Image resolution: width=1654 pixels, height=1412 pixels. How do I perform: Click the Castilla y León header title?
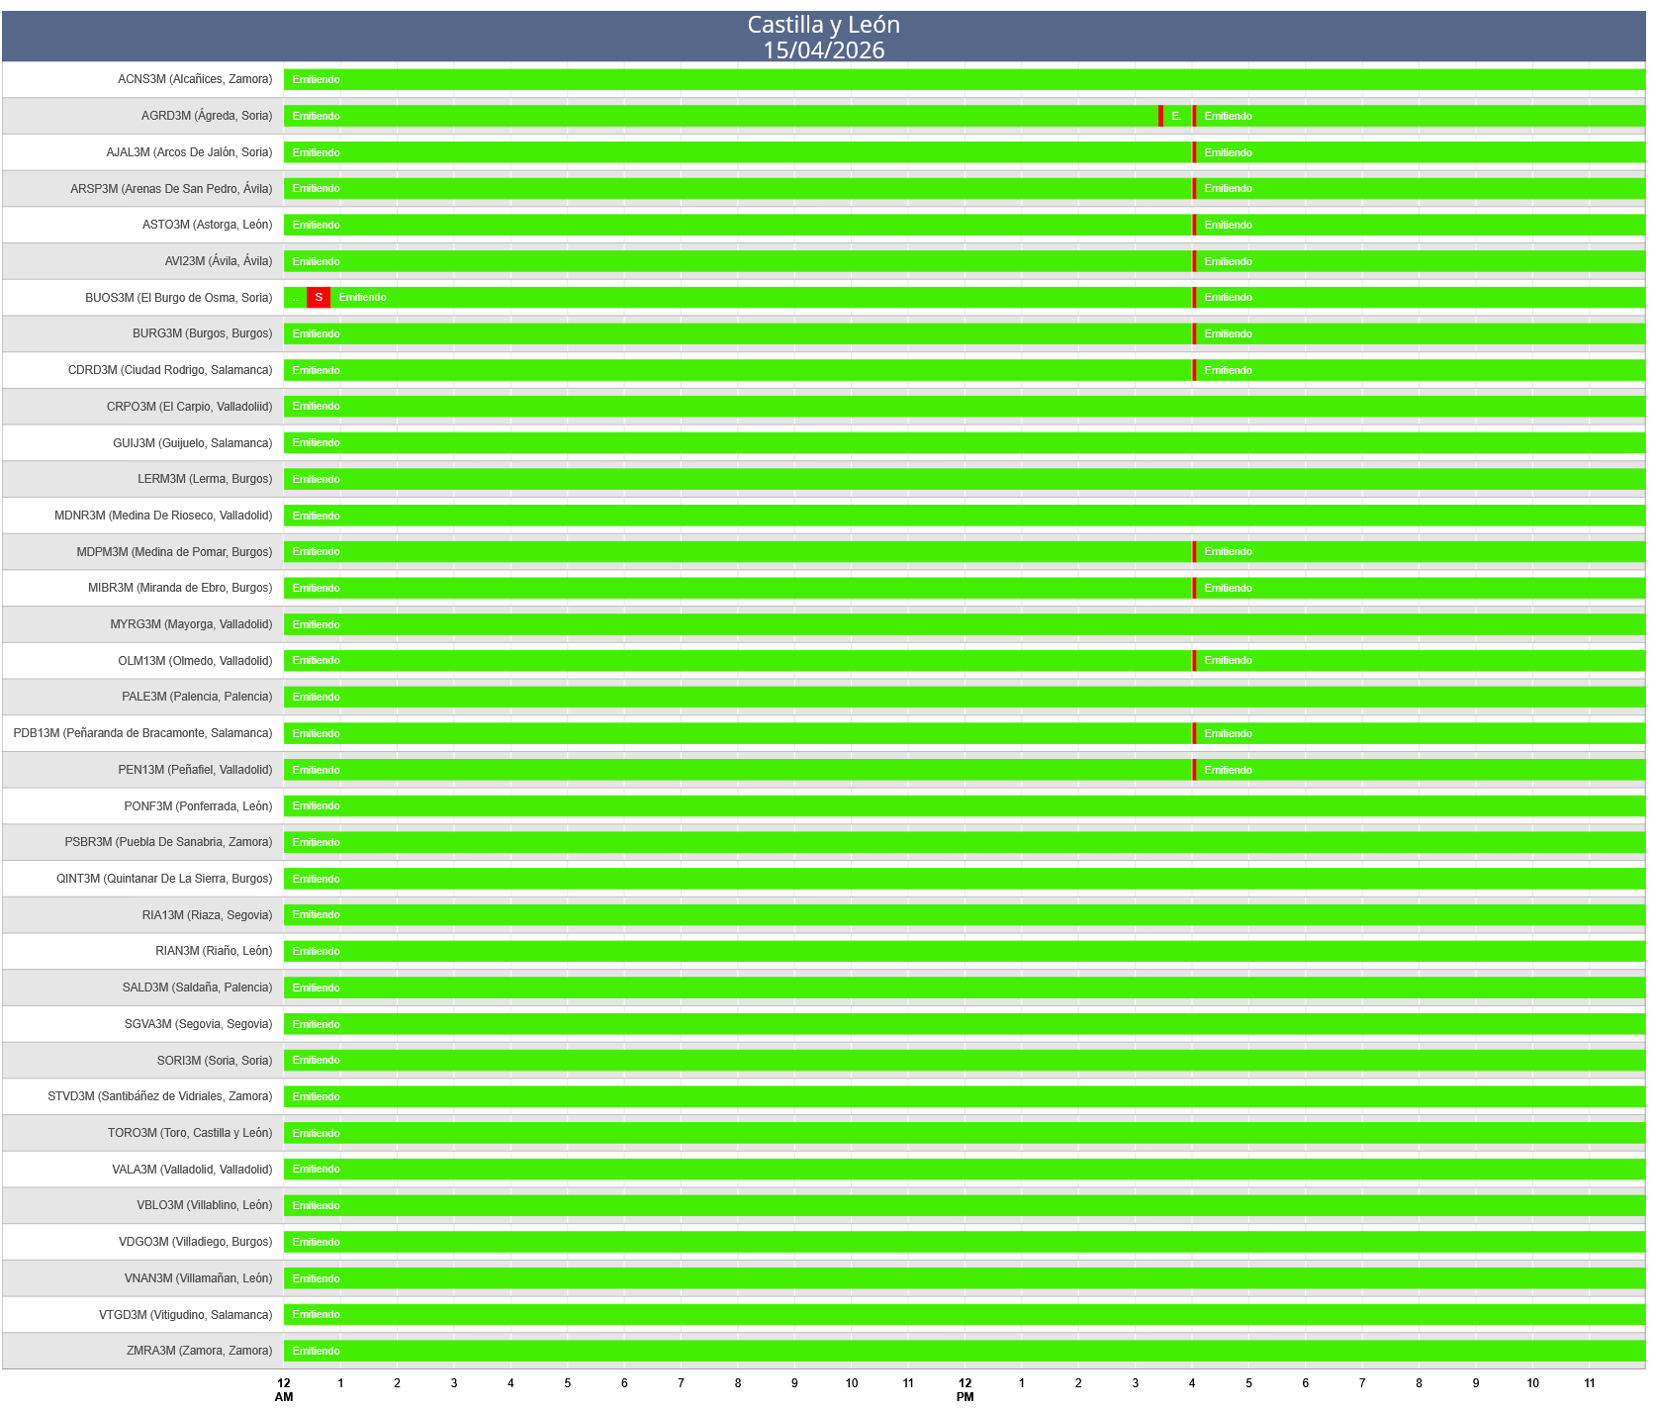[x=823, y=25]
